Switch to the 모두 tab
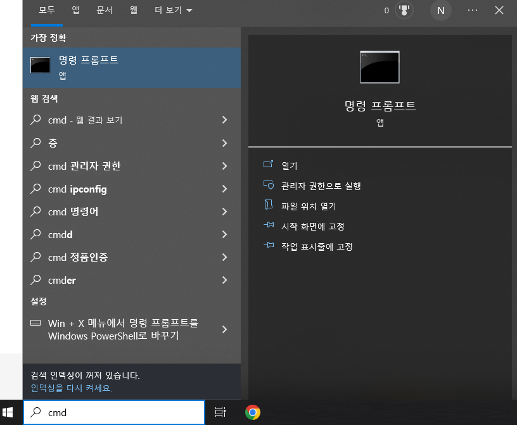This screenshot has height=425, width=517. [x=47, y=11]
